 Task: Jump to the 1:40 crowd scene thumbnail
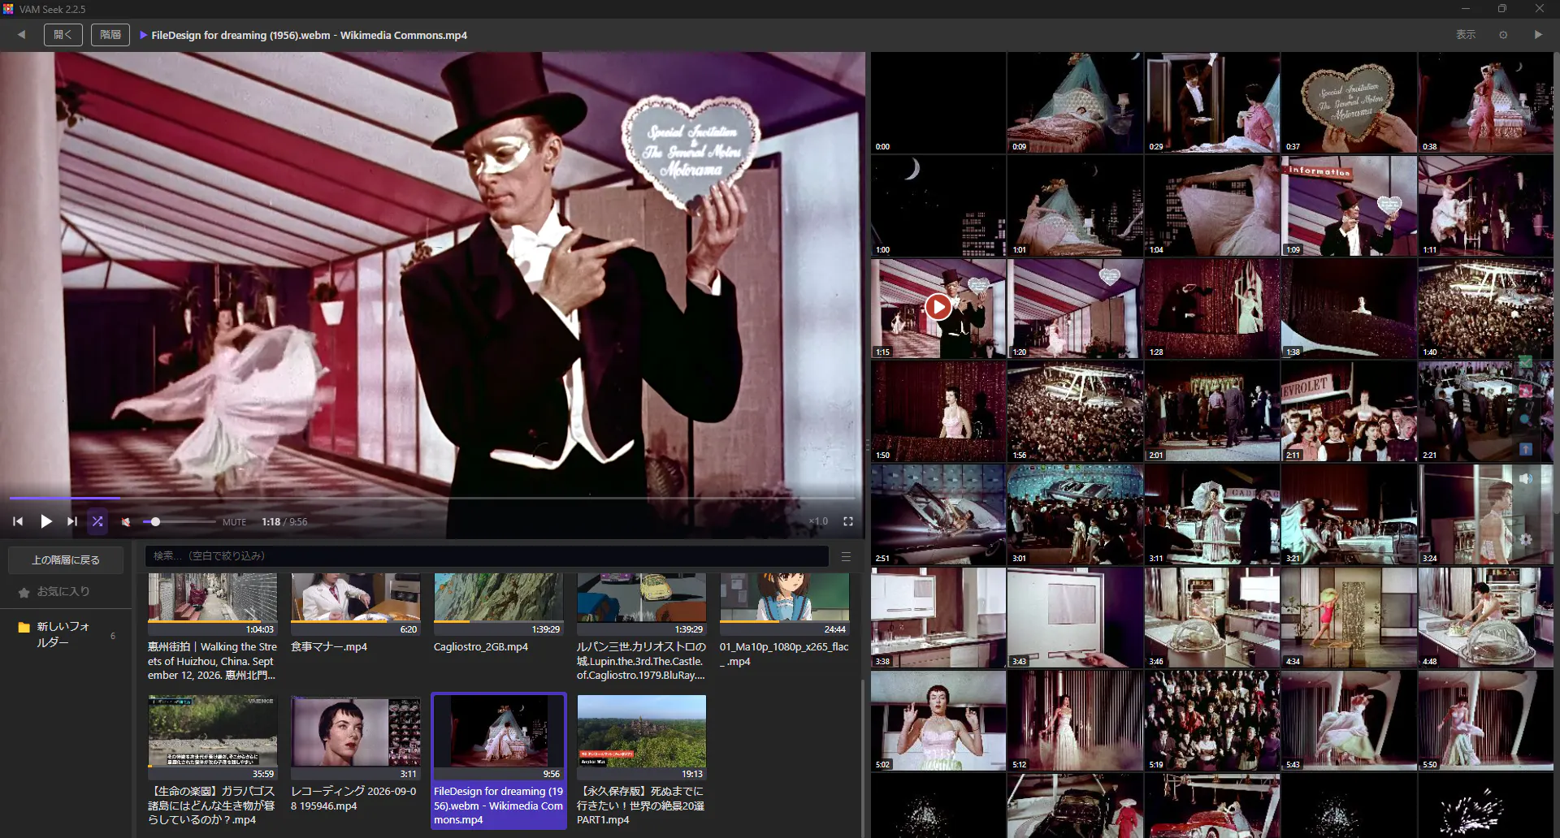click(x=1485, y=309)
